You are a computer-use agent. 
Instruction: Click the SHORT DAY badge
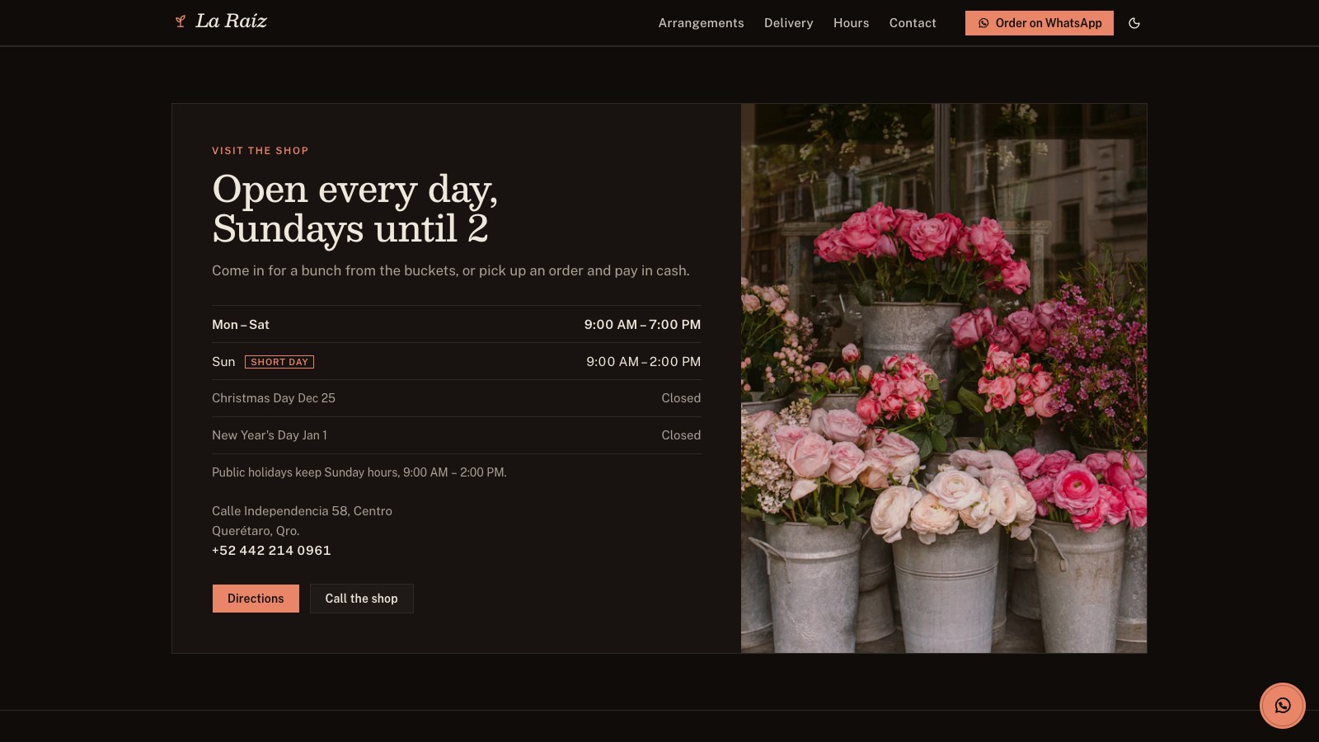pos(279,362)
